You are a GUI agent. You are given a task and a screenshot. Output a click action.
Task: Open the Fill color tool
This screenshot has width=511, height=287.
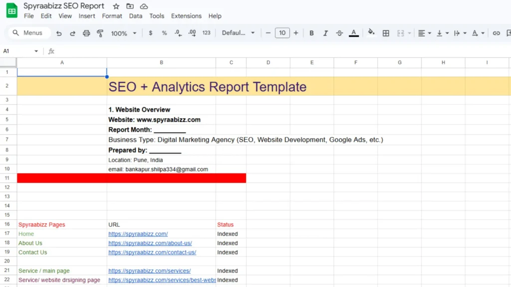[x=371, y=32]
